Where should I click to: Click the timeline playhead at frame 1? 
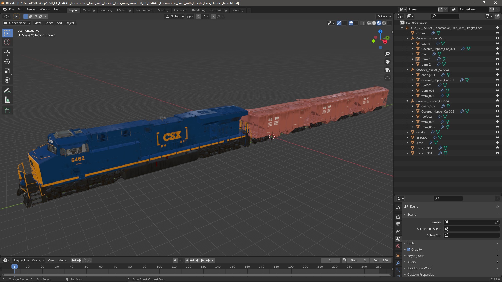[x=14, y=267]
